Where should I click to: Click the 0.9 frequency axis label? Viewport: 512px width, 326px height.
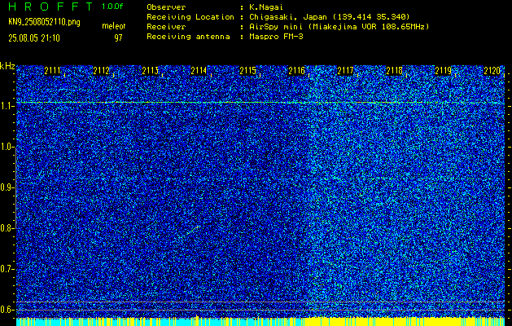(x=6, y=187)
